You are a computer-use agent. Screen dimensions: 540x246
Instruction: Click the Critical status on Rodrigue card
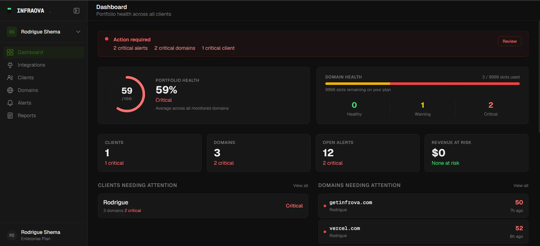click(x=294, y=206)
